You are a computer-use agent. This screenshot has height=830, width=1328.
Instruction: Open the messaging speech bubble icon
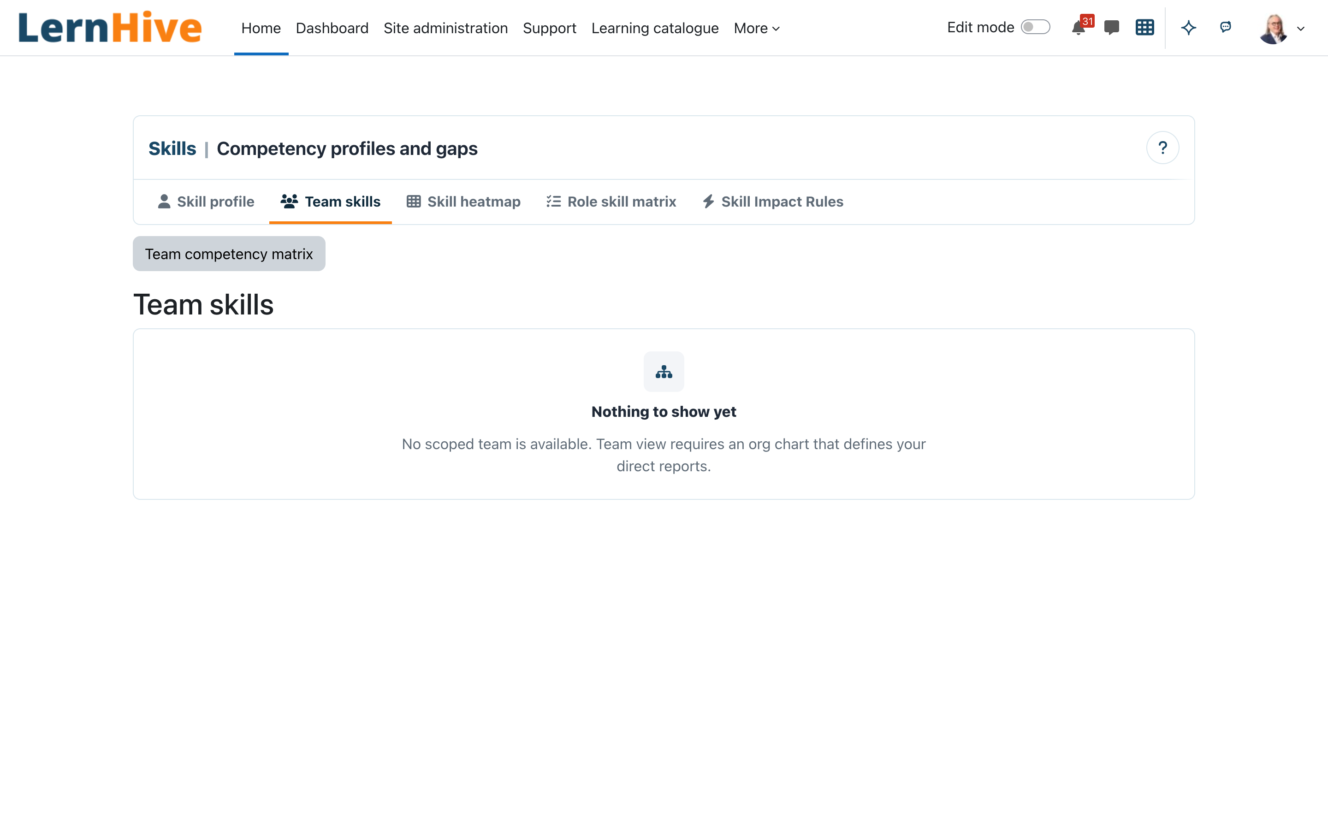point(1111,28)
